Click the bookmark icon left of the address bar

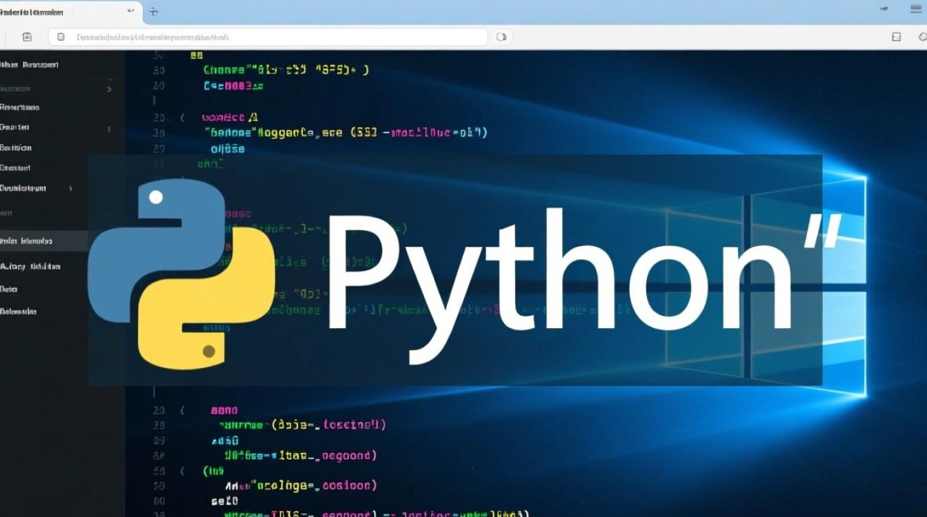(x=26, y=37)
